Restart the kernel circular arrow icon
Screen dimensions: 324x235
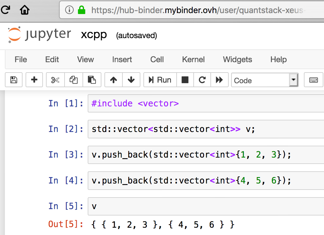[x=202, y=80]
